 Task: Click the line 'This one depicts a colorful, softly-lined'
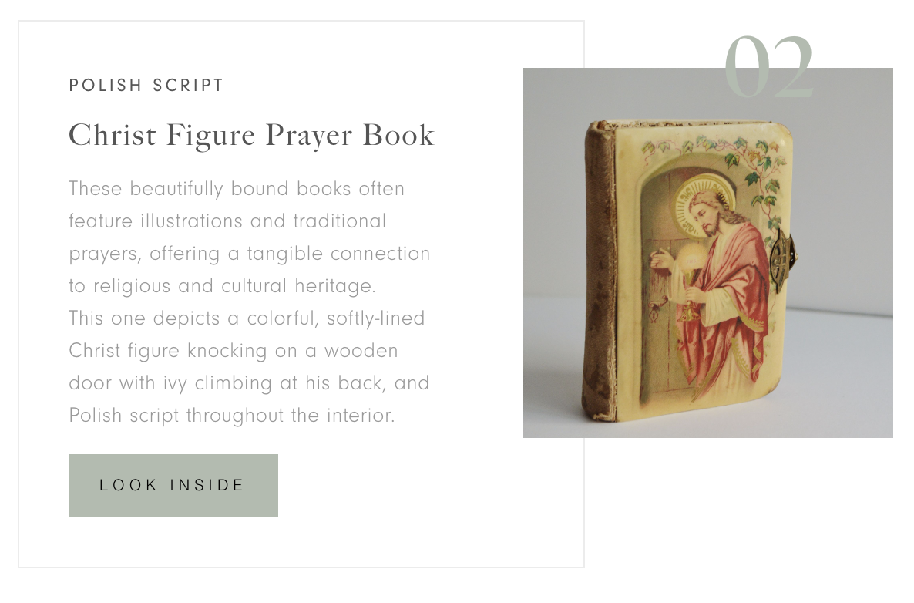coord(247,318)
